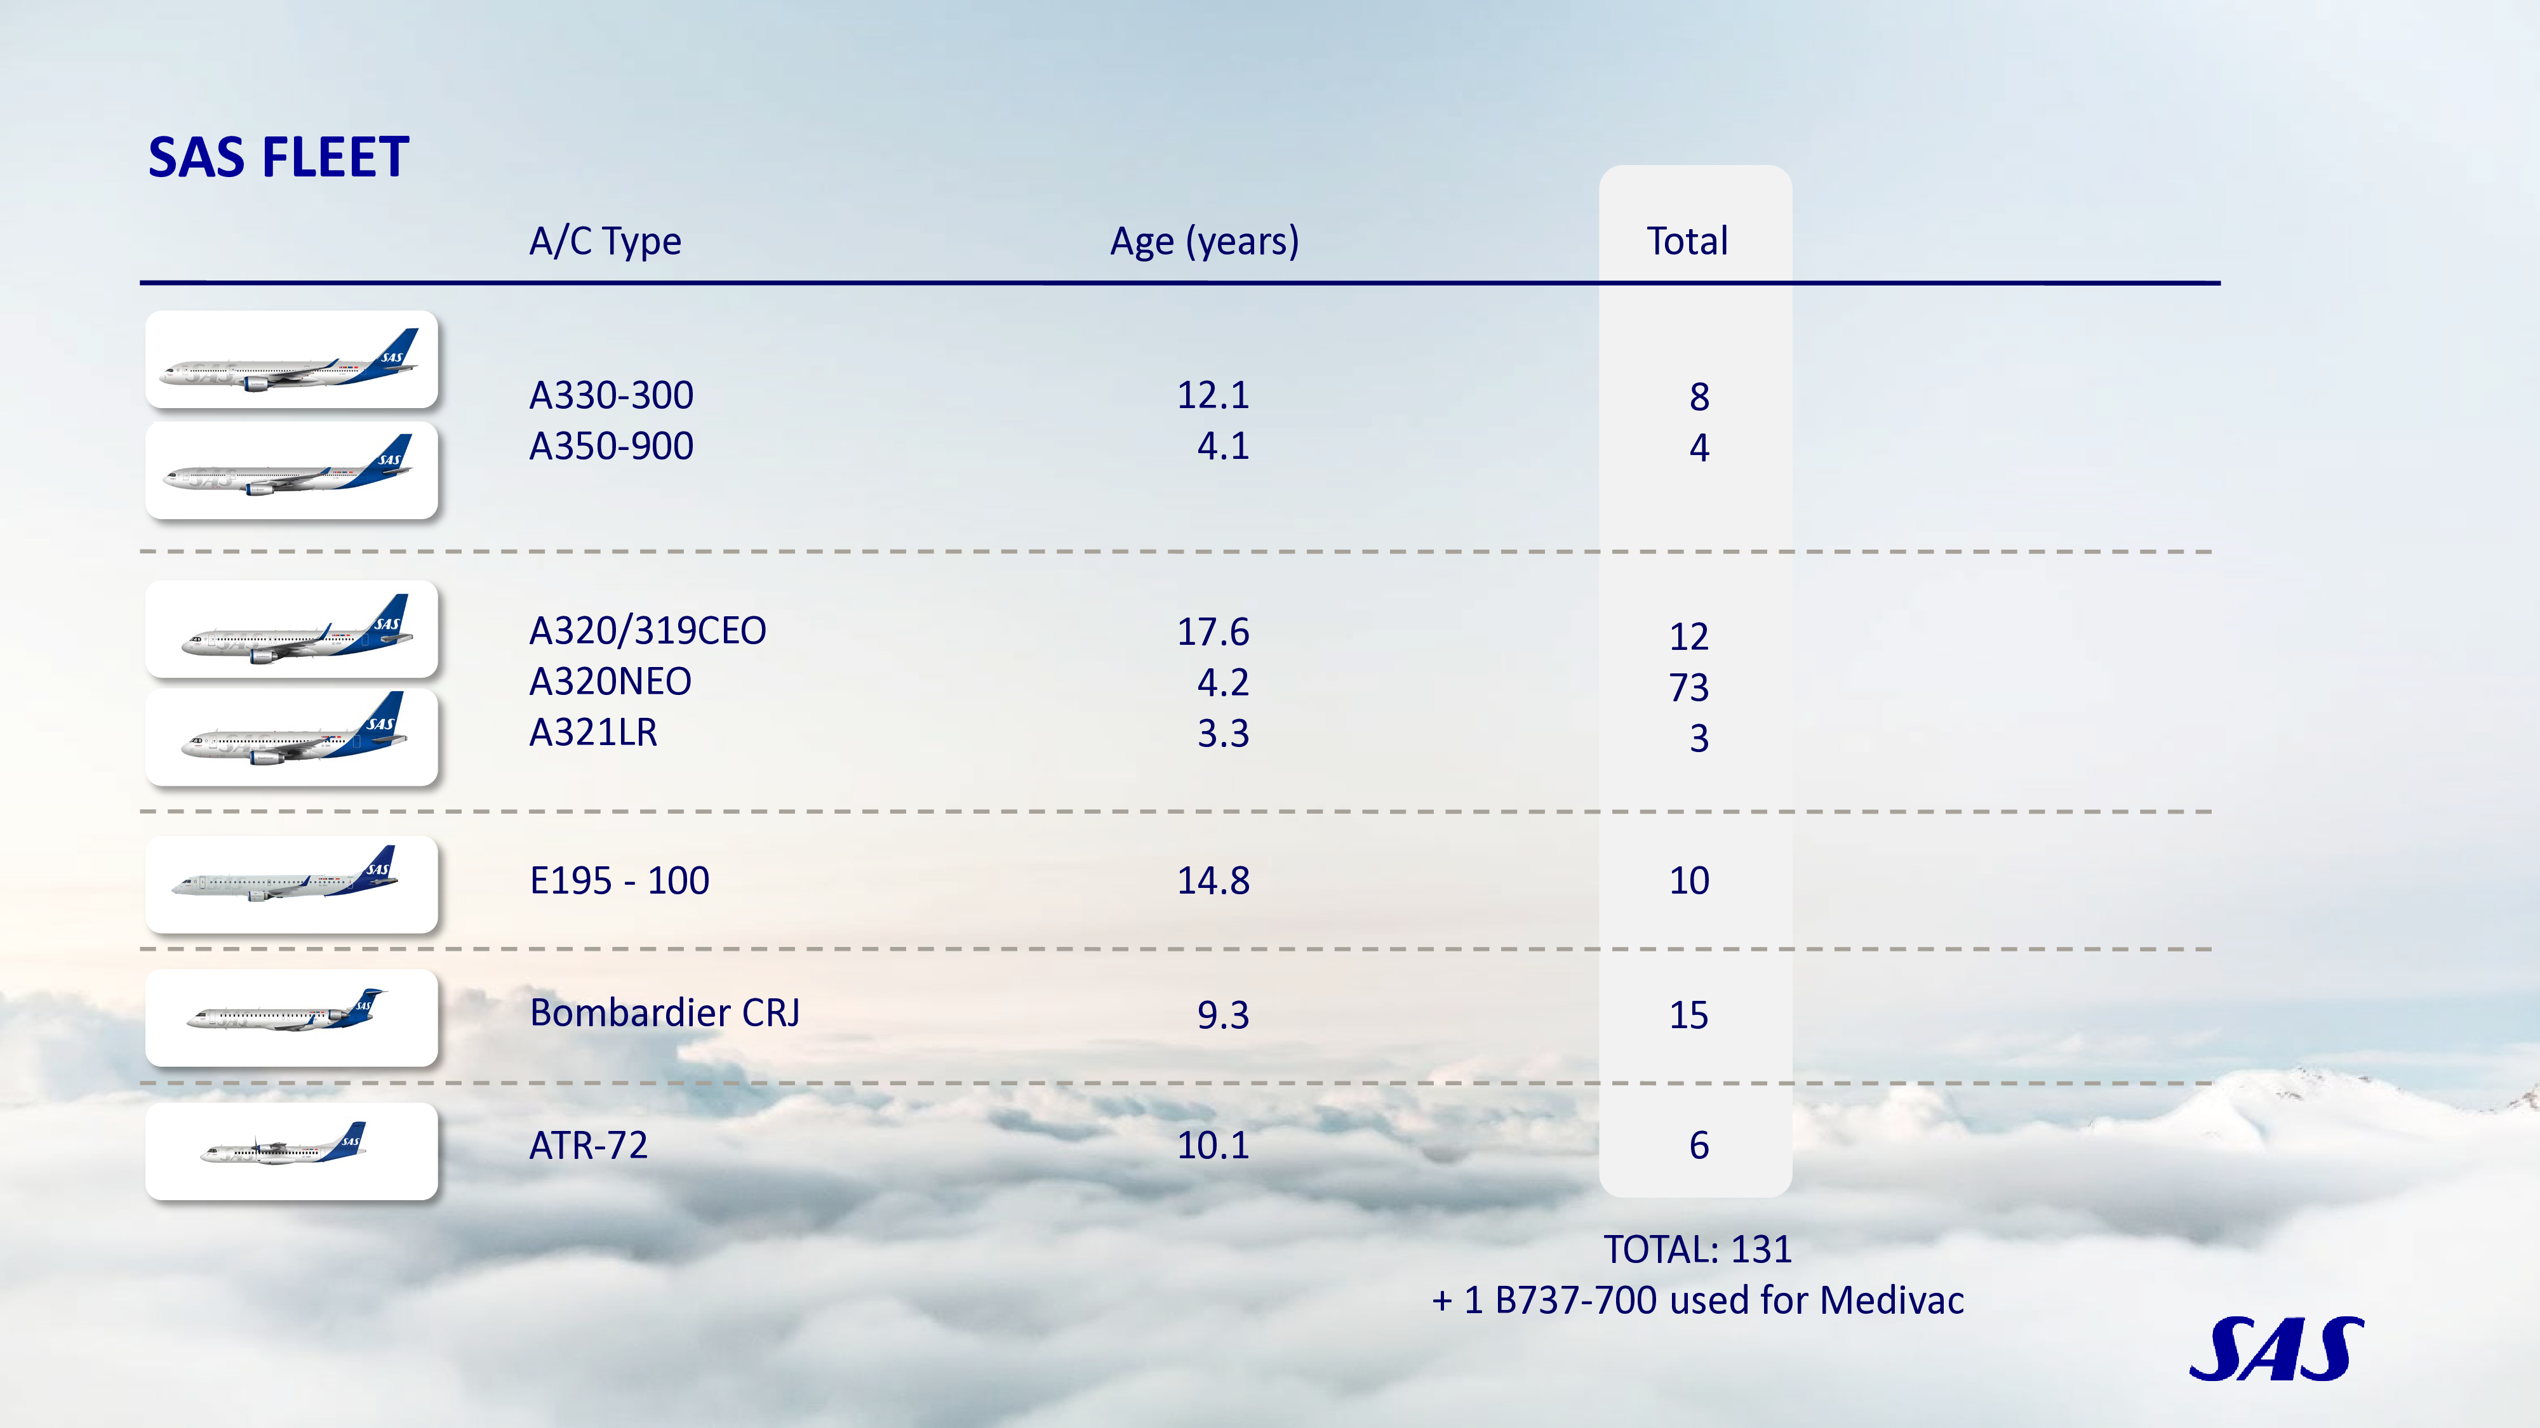Click the ATR-72 propeller aircraft image
The width and height of the screenshot is (2540, 1428).
291,1151
